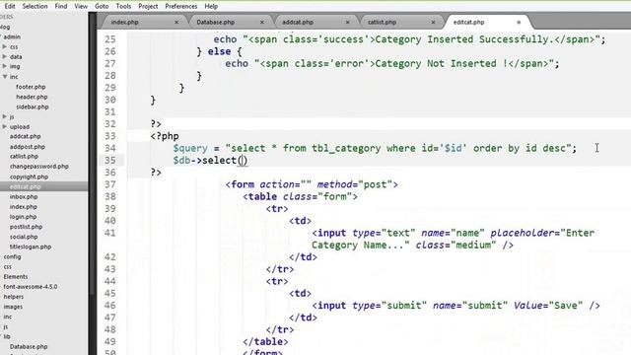This screenshot has height=355, width=631.
Task: Click the table class="form" tag
Action: pos(300,196)
